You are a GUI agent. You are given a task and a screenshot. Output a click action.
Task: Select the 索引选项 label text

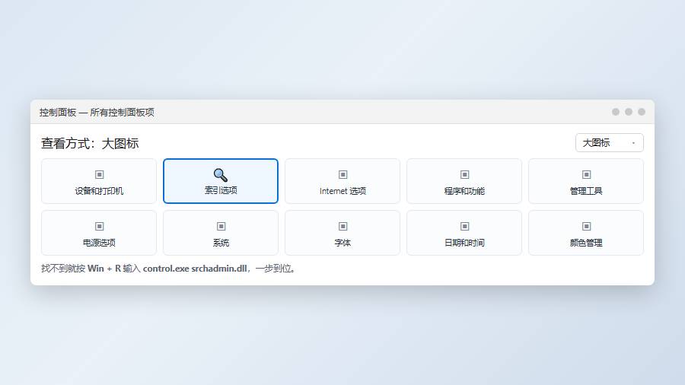click(x=221, y=190)
